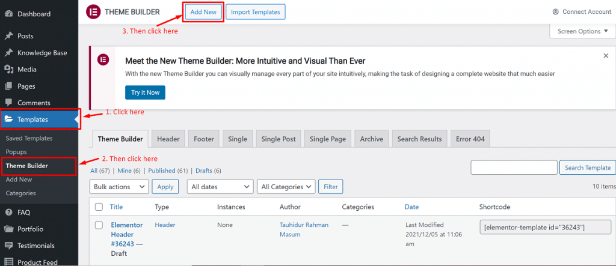
Task: Sort table by the Date column
Action: [411, 207]
